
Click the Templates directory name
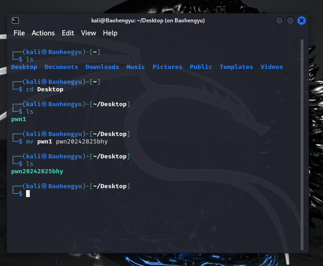pos(236,67)
